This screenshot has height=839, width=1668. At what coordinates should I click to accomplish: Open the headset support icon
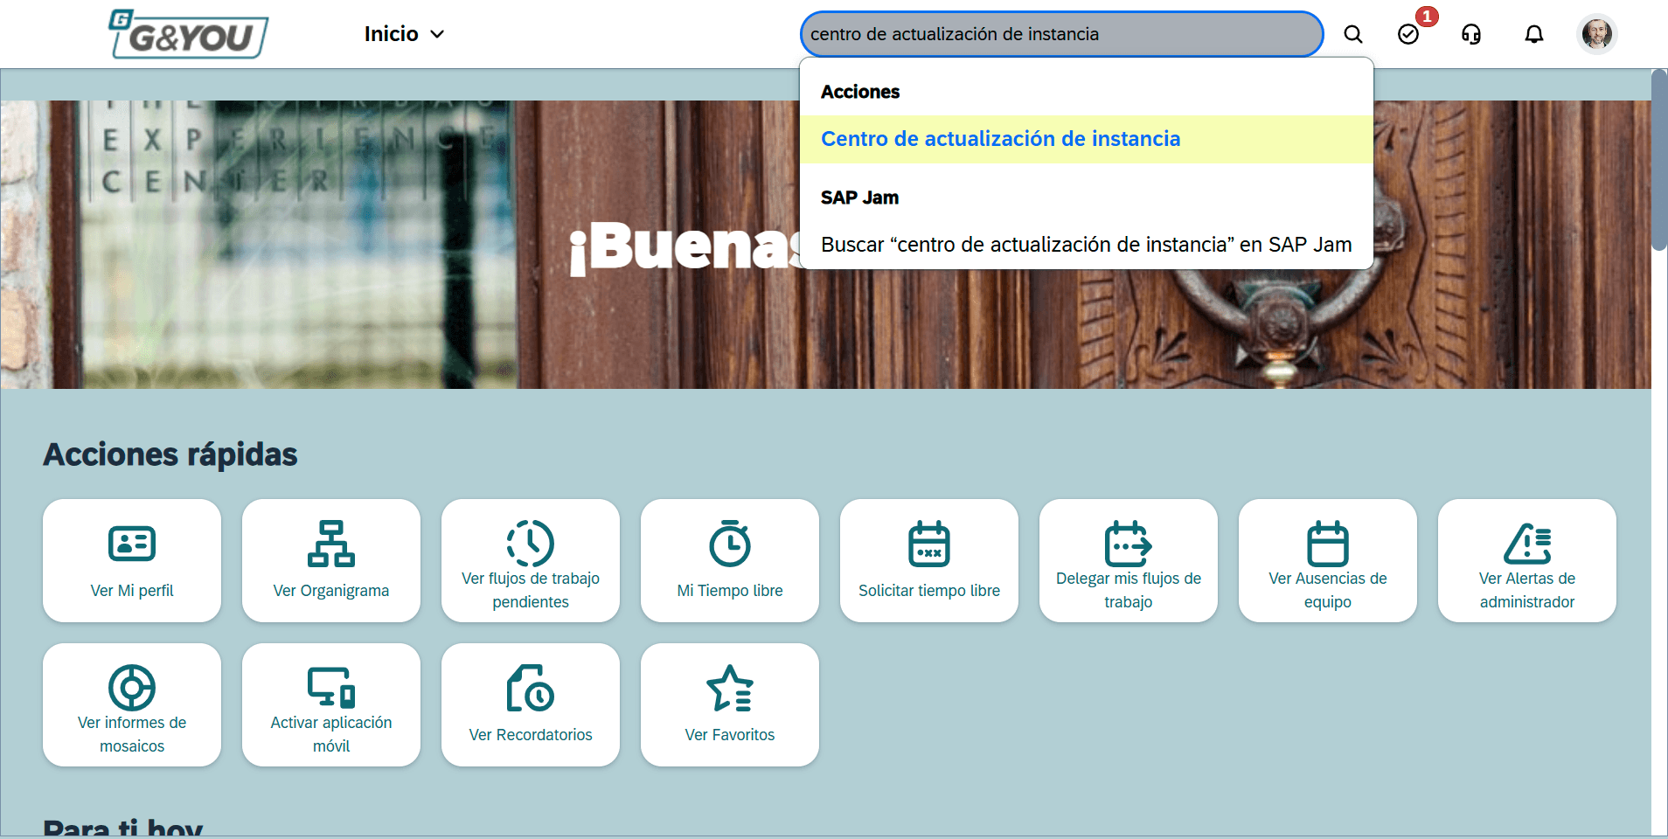(1471, 34)
